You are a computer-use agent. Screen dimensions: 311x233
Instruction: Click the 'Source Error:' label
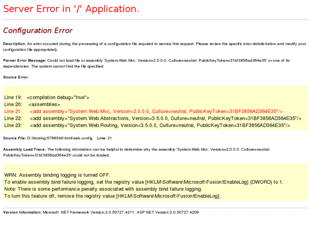coord(16,77)
